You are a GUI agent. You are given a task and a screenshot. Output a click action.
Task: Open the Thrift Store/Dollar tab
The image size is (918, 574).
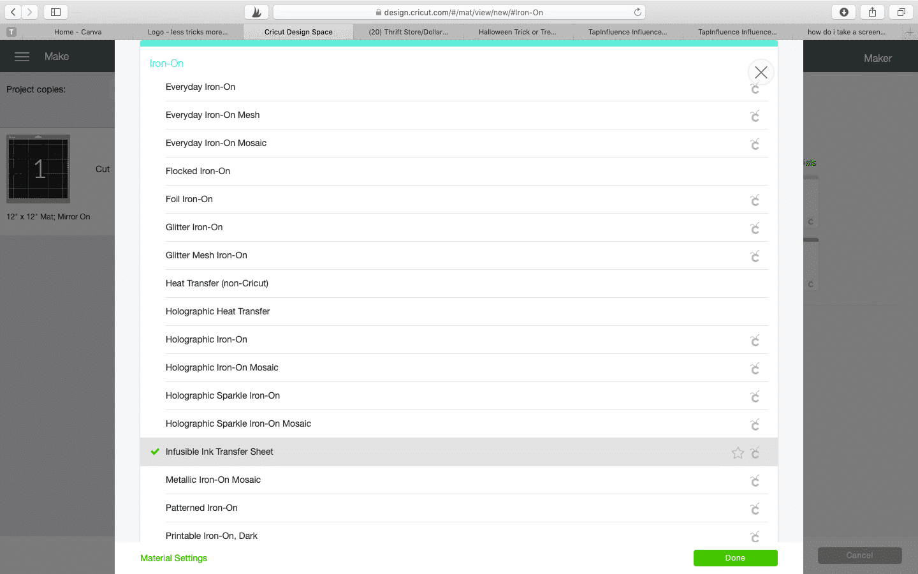(408, 32)
